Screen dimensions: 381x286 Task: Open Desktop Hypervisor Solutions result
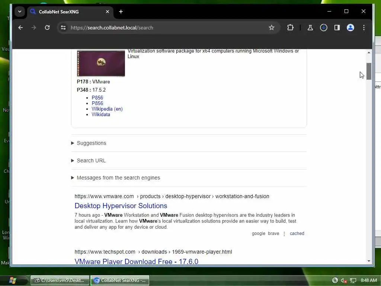[x=121, y=206]
